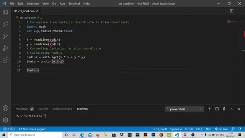The width and height of the screenshot is (245, 138).
Task: Change encoding via UTF-8
Action: point(189,129)
